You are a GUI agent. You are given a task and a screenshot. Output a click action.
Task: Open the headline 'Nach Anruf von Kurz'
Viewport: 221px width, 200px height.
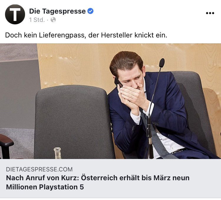coord(98,178)
